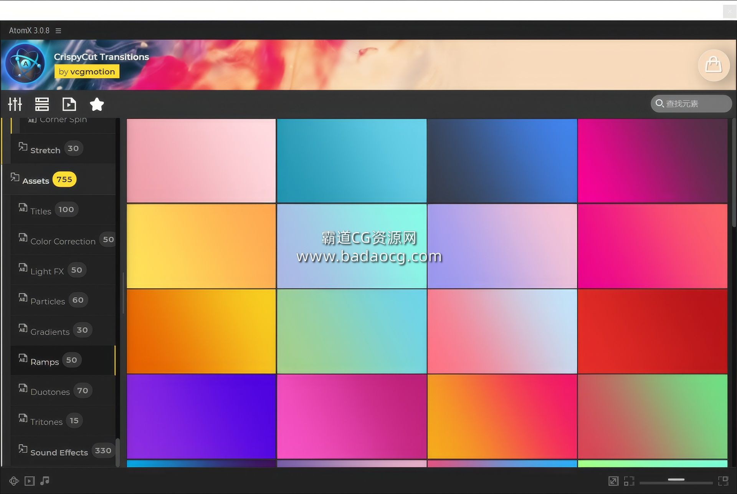Switch to the stacked list view icon

42,104
